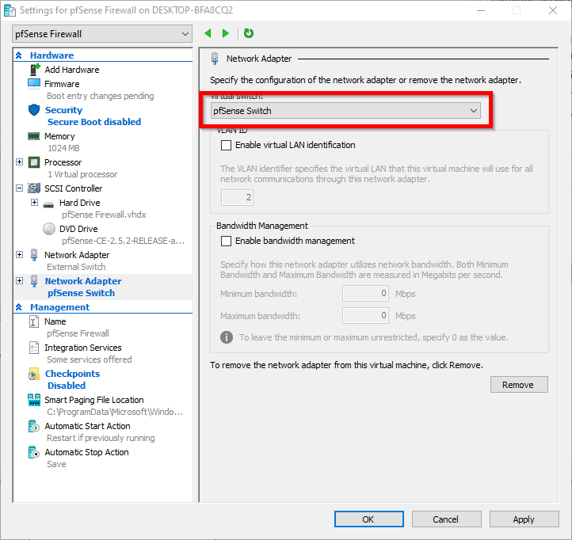The width and height of the screenshot is (572, 540).
Task: Click the 'Restart if previously running' text
Action: tap(101, 438)
